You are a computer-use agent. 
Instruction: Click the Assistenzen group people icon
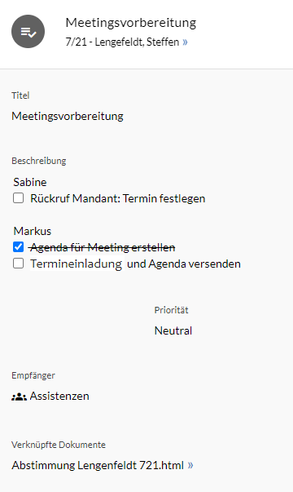coord(19,397)
